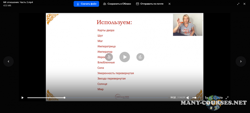The image size is (250, 113).
Task: Skip the video forward 10 seconds
Action: pyautogui.click(x=140, y=57)
